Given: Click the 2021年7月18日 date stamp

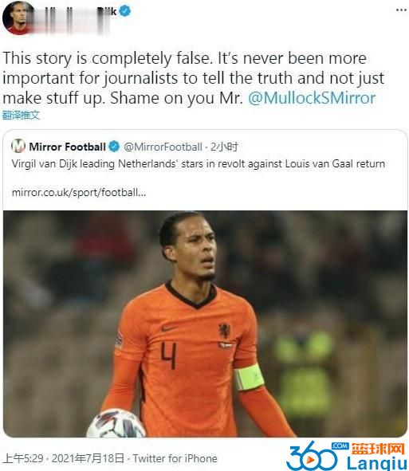Looking at the screenshot, I should click(x=88, y=458).
